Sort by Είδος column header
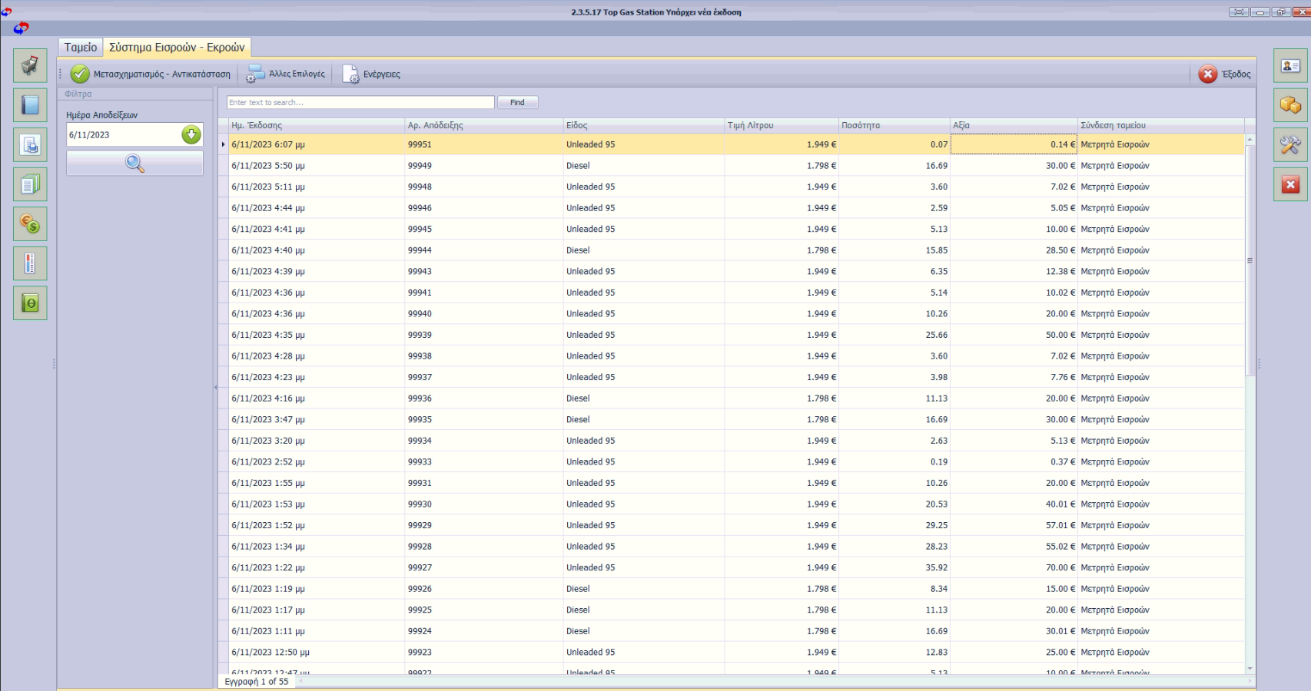 [x=644, y=125]
